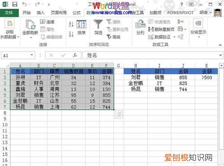Switch to the 公式 tab

[x=77, y=13]
